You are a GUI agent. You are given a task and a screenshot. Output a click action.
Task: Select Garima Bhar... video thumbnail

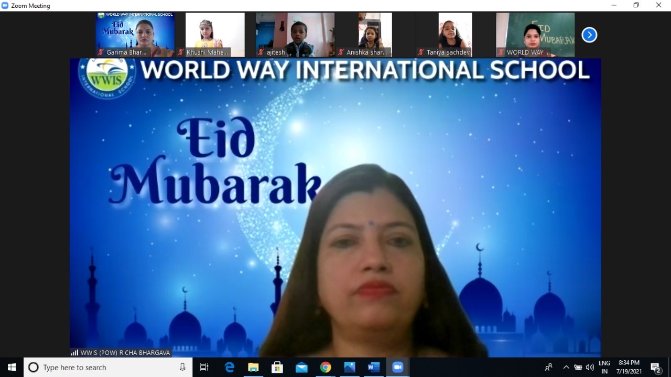(135, 35)
